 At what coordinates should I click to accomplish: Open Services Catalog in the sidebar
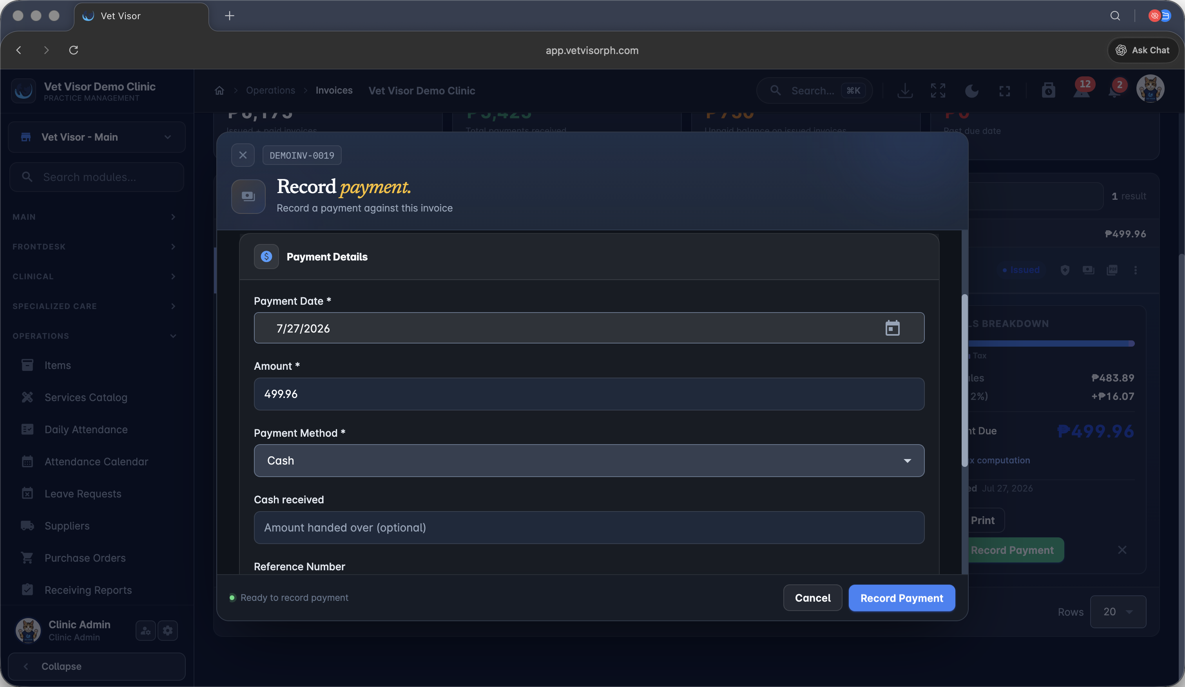pyautogui.click(x=97, y=397)
